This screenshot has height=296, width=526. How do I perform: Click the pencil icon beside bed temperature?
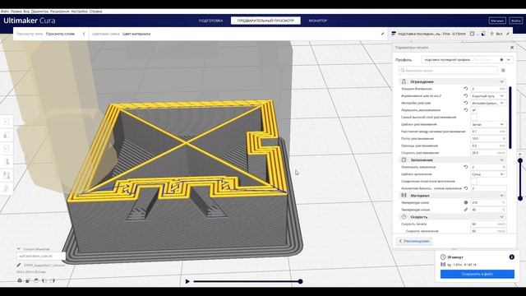466,210
